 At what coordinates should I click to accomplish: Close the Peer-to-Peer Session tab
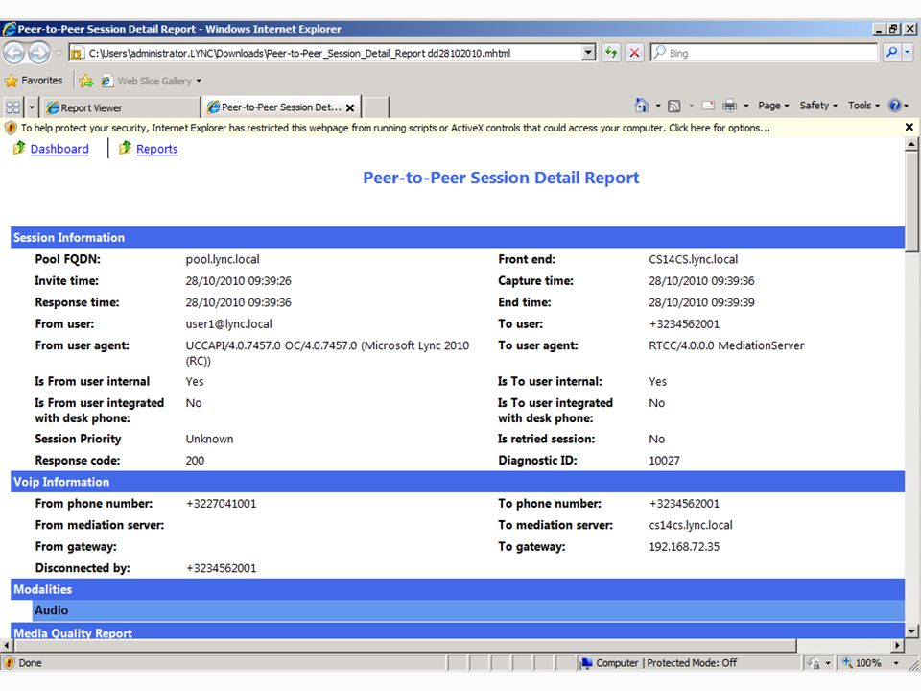click(x=350, y=108)
